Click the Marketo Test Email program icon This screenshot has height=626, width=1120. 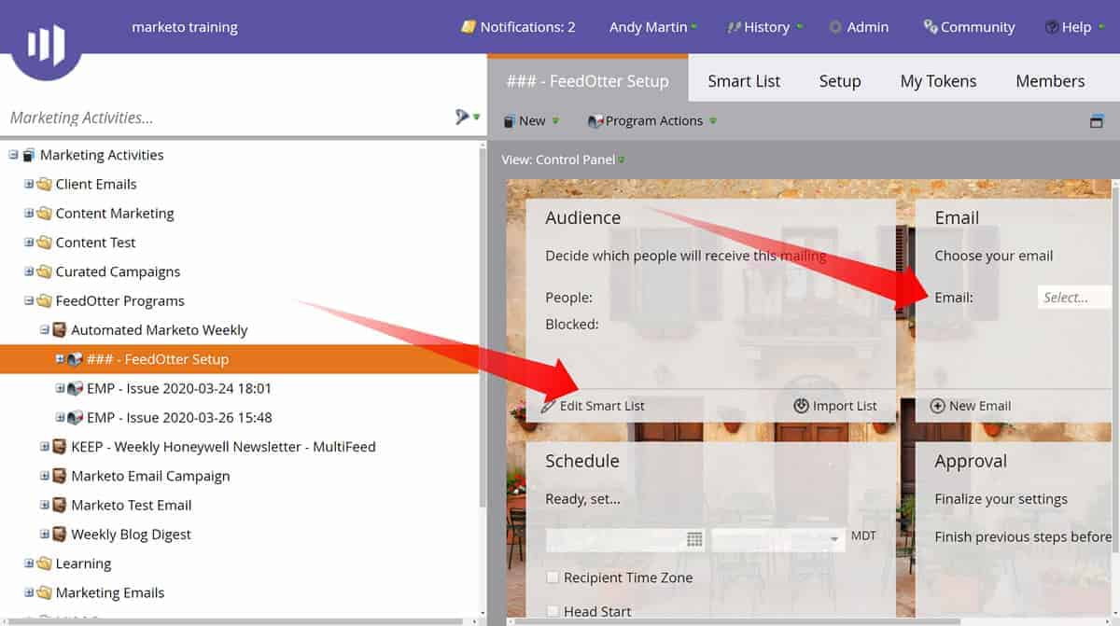coord(60,506)
